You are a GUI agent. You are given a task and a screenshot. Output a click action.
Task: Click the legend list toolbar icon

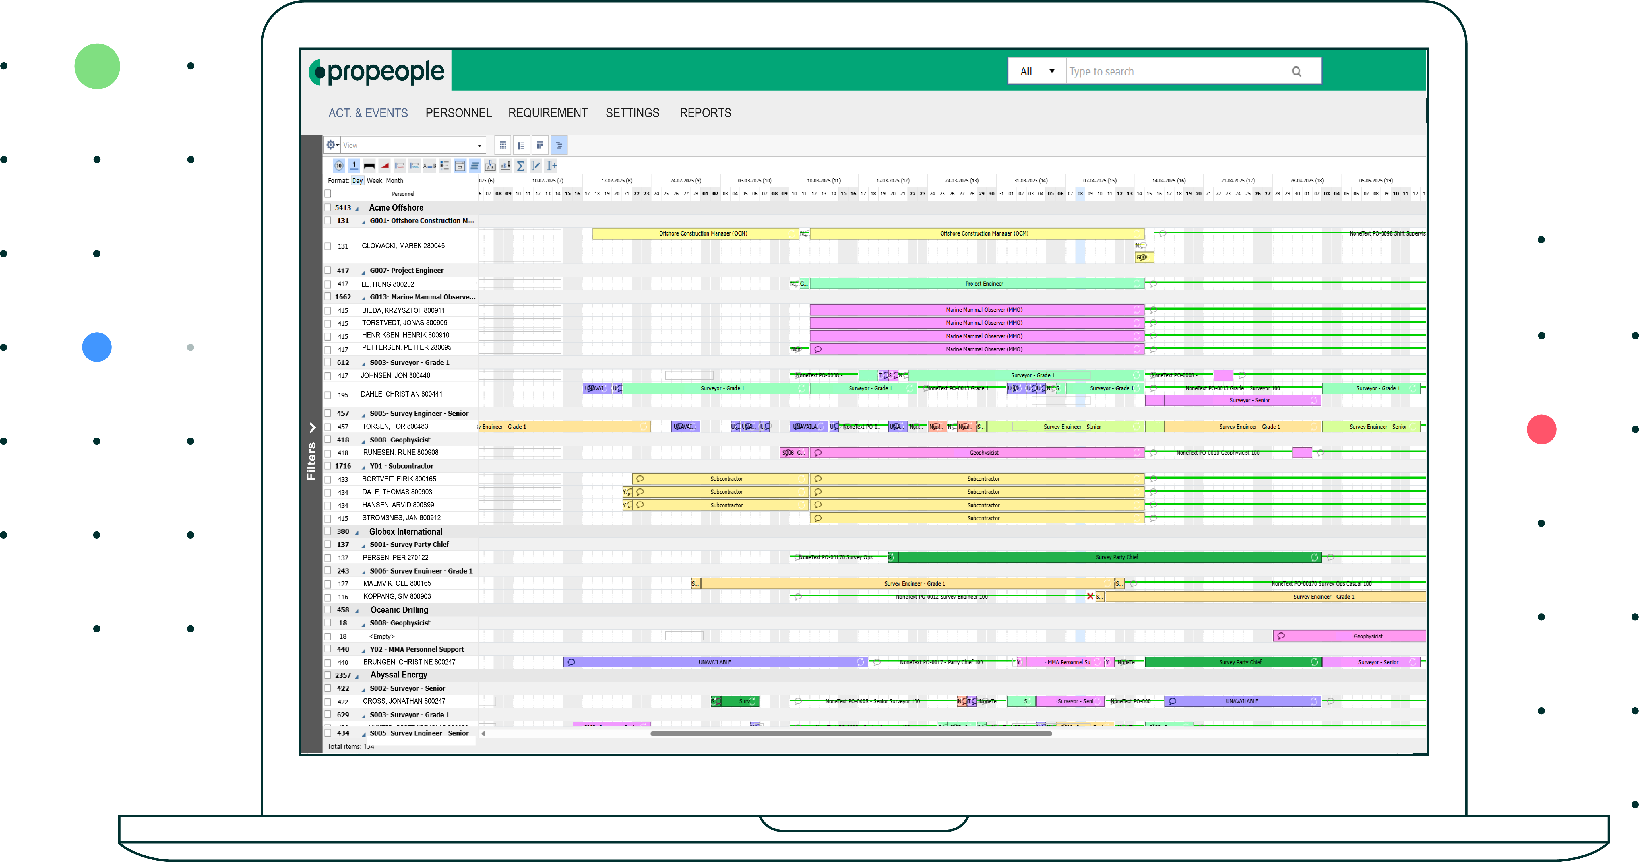tap(445, 166)
